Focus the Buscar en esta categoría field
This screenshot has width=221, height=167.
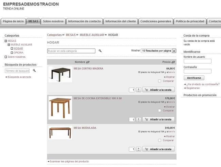pyautogui.click(x=71, y=51)
